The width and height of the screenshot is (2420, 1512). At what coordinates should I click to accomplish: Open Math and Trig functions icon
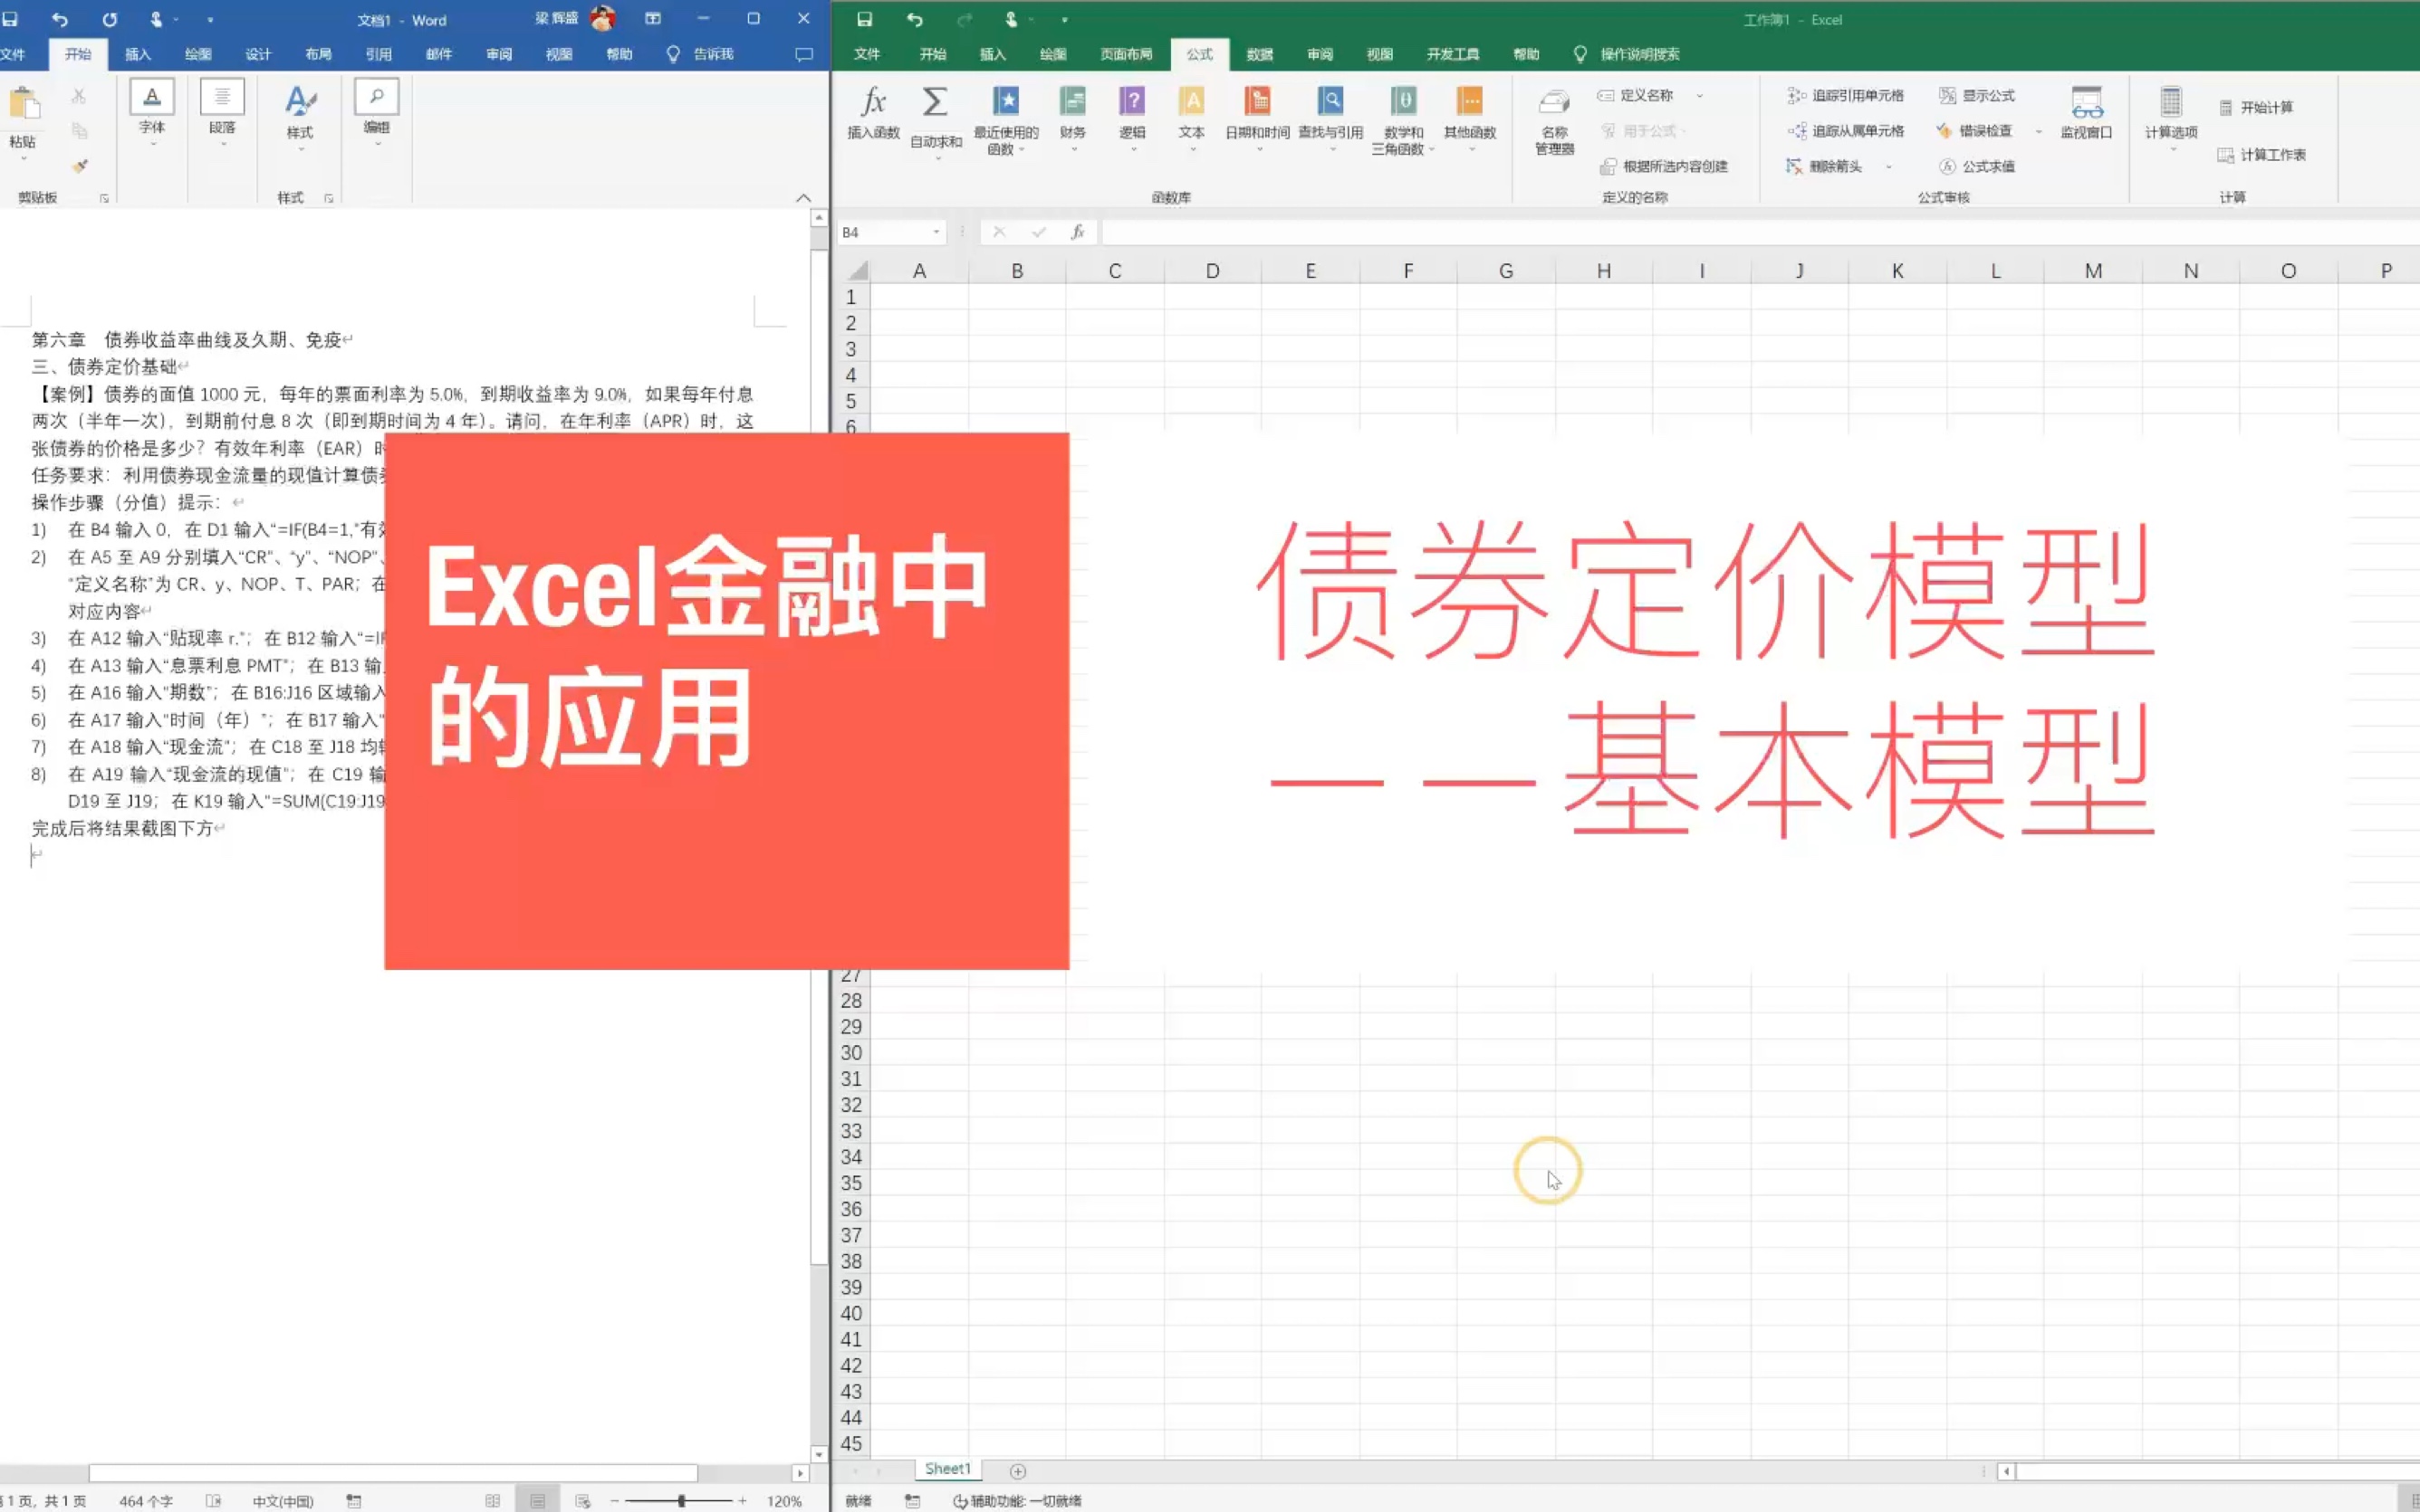pos(1403,101)
